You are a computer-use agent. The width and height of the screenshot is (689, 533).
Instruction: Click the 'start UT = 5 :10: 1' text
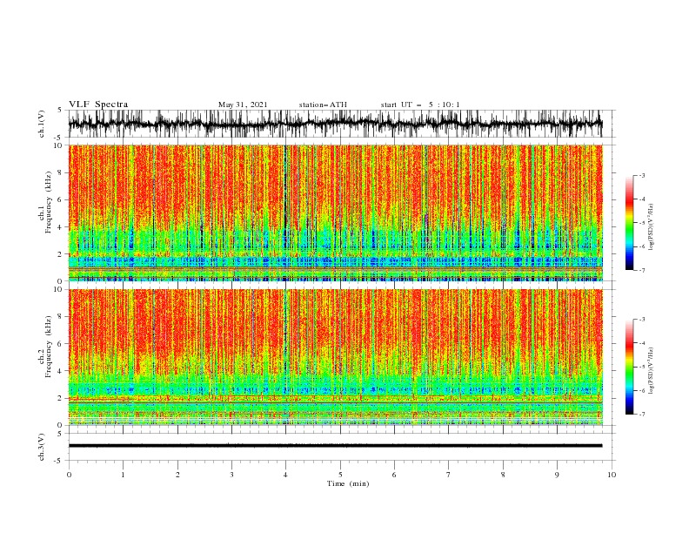(x=420, y=105)
